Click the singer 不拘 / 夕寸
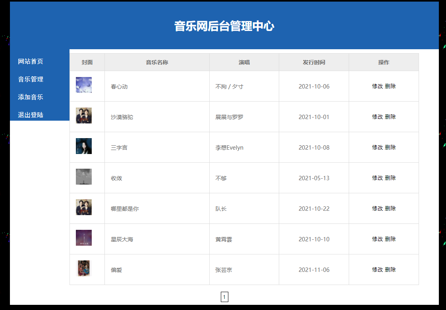446x310 pixels. pos(229,87)
